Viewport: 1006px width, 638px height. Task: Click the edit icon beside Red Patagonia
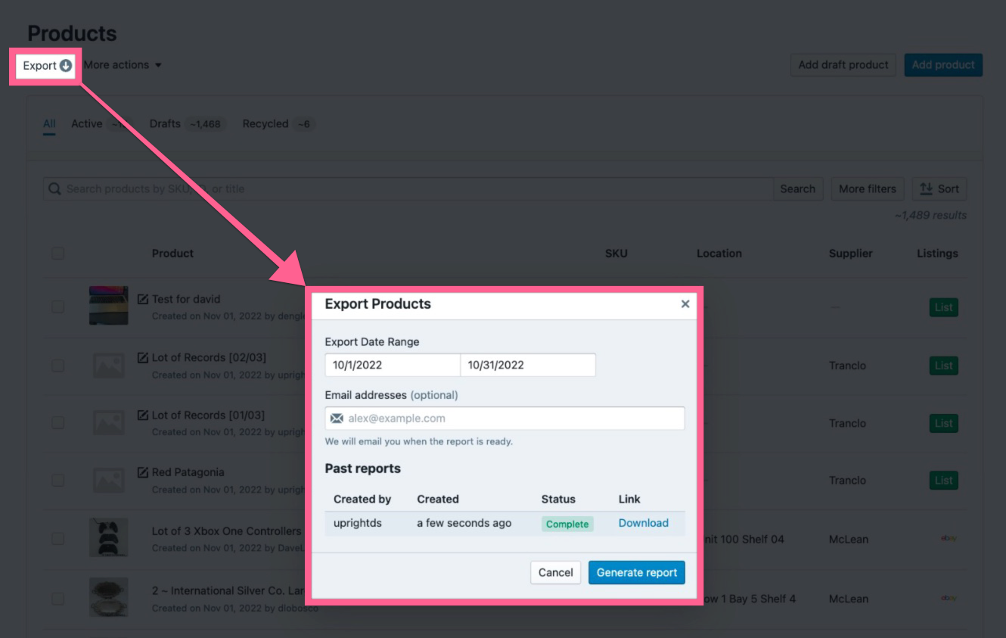coord(143,472)
